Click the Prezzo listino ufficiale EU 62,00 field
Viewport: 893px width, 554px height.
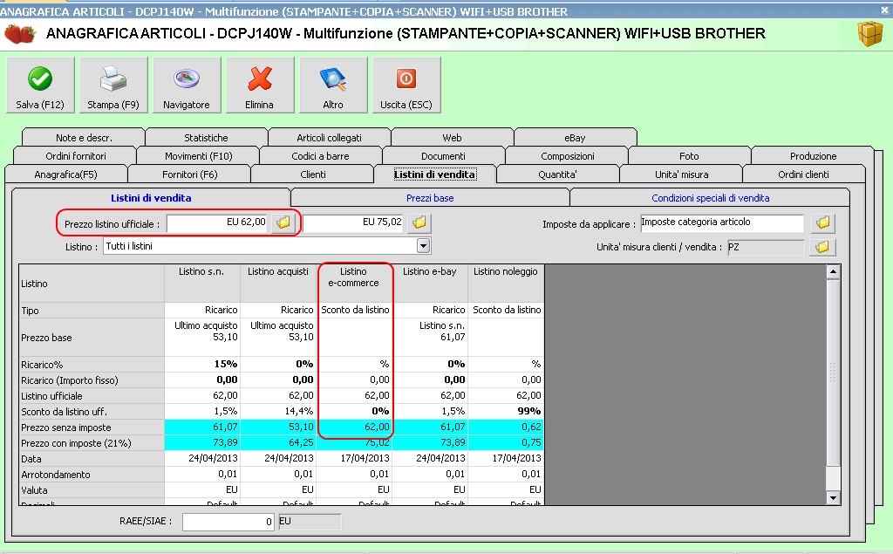pyautogui.click(x=218, y=222)
